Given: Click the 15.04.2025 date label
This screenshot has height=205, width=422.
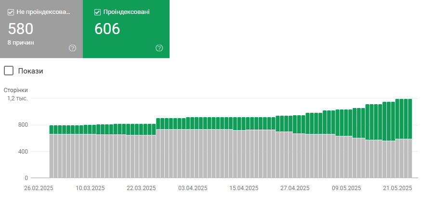Looking at the screenshot, I should pos(244,188).
